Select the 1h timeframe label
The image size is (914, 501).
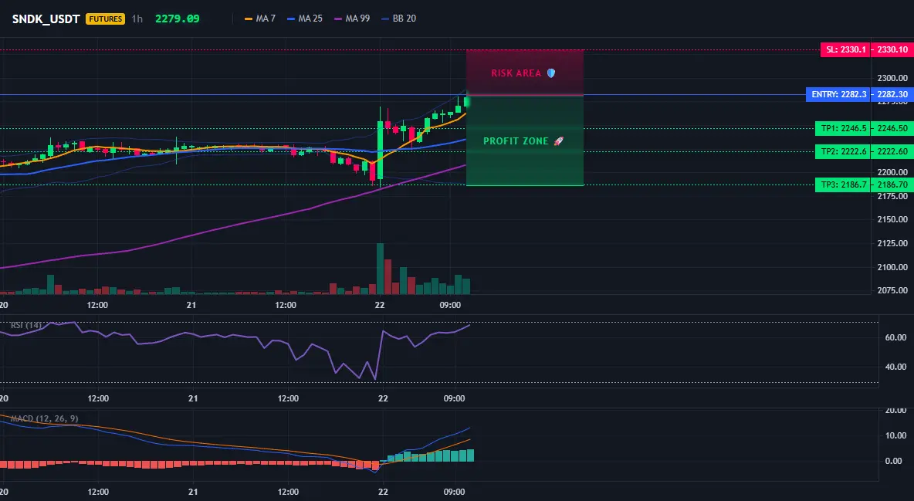[137, 19]
